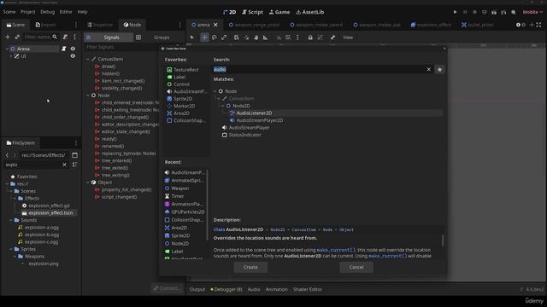Collapse the CanvasItem signals group
Viewport: 547px width, 307px height.
[88, 59]
